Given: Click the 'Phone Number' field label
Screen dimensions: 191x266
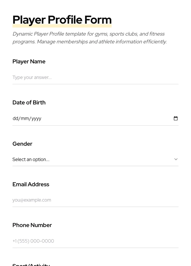Looking at the screenshot, I should [32, 225].
